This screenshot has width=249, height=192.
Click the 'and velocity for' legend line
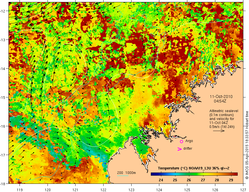coord(222,119)
